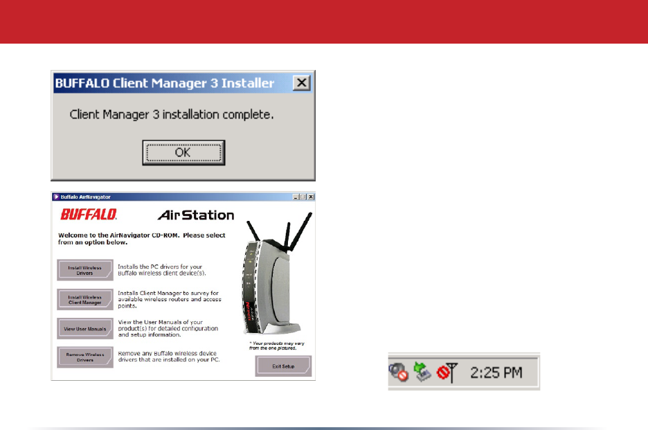Click the Safely Remove Hardware tray icon

pos(422,372)
